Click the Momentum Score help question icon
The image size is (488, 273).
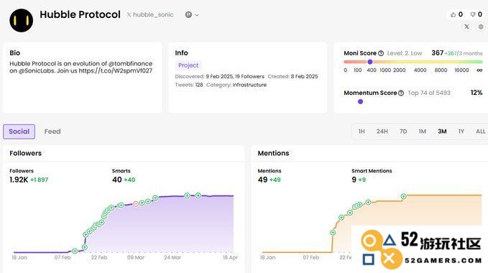point(401,93)
